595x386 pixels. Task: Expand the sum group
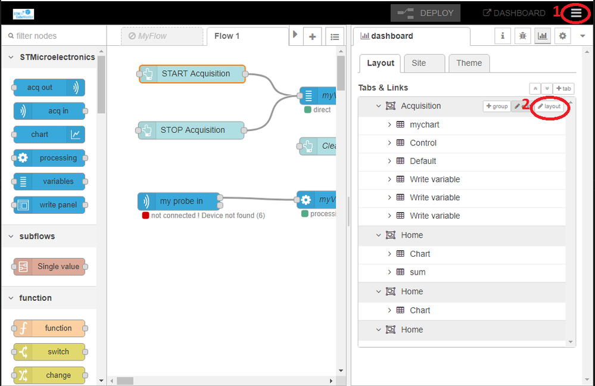[390, 272]
